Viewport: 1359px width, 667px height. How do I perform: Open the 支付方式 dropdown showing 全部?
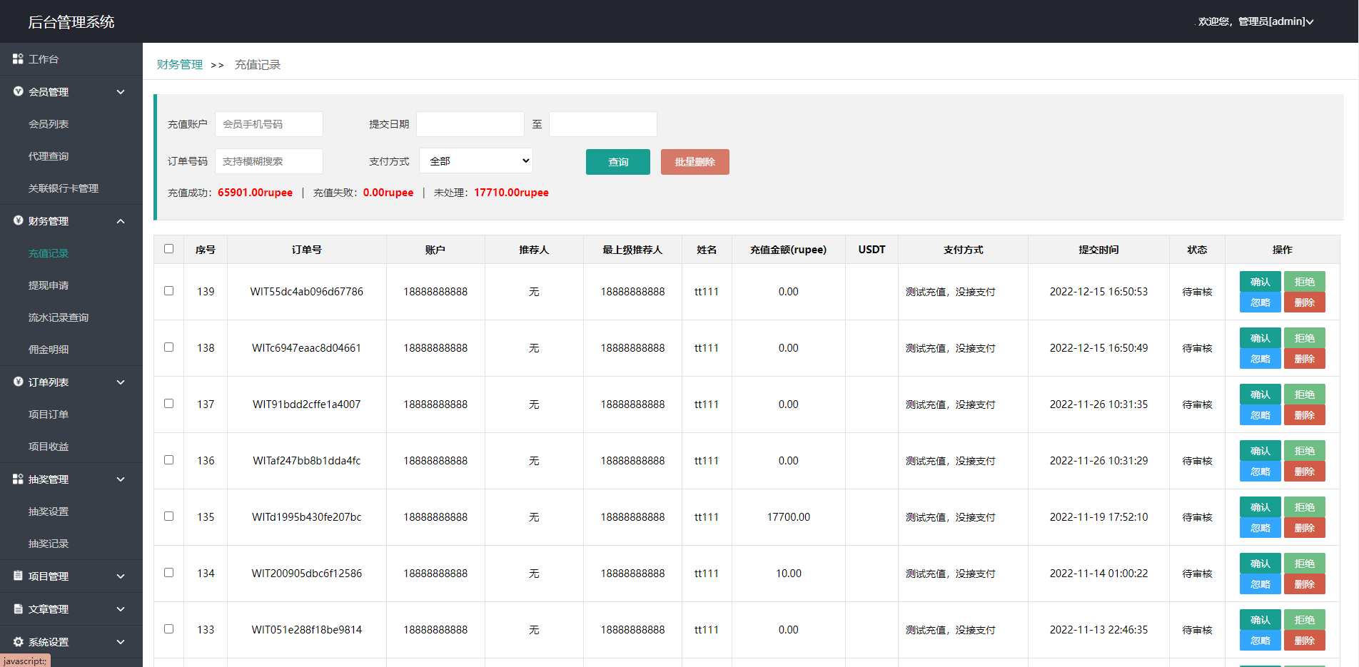[476, 161]
